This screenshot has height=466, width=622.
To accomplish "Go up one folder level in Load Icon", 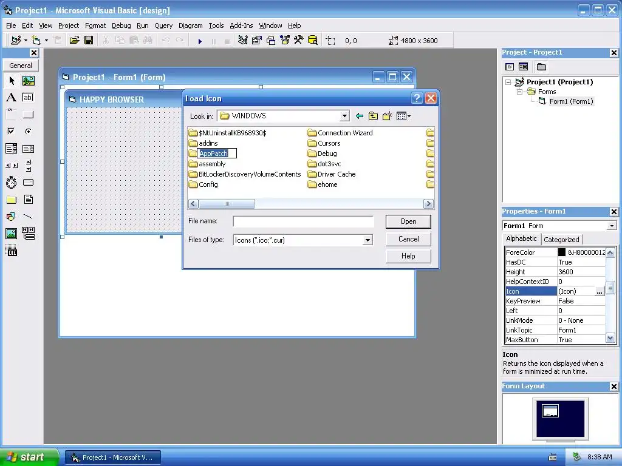I will 373,116.
